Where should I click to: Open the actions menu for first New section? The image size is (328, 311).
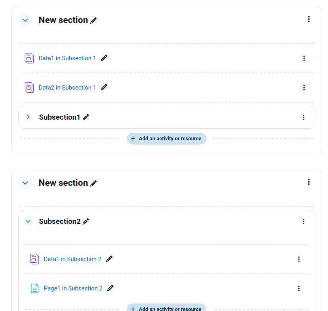[309, 19]
